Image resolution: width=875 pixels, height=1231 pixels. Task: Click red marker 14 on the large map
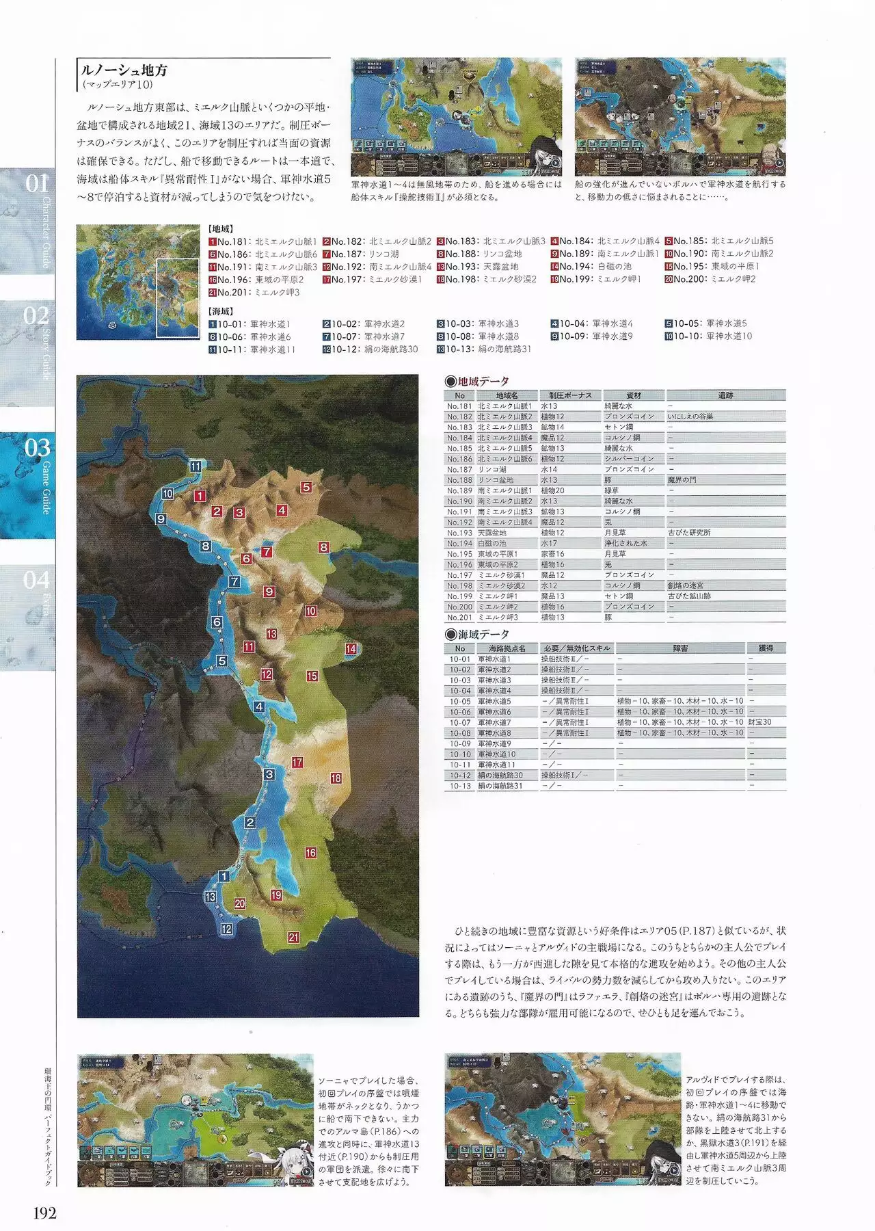351,649
